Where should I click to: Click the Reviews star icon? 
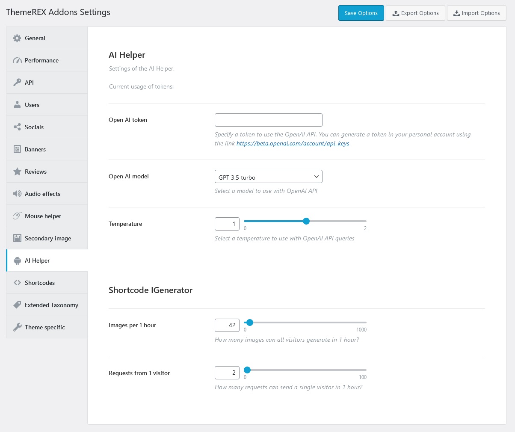17,172
